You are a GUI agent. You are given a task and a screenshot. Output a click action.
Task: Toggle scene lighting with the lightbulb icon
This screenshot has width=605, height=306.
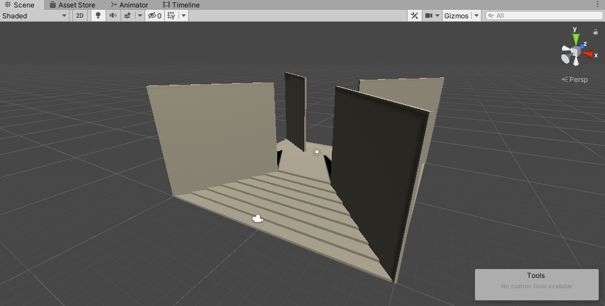coord(98,15)
